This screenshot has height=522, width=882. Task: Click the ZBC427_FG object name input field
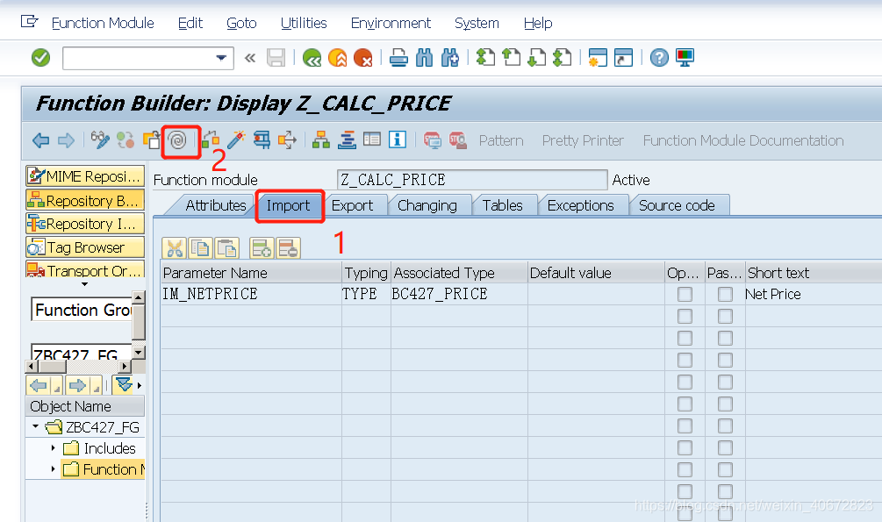[82, 353]
